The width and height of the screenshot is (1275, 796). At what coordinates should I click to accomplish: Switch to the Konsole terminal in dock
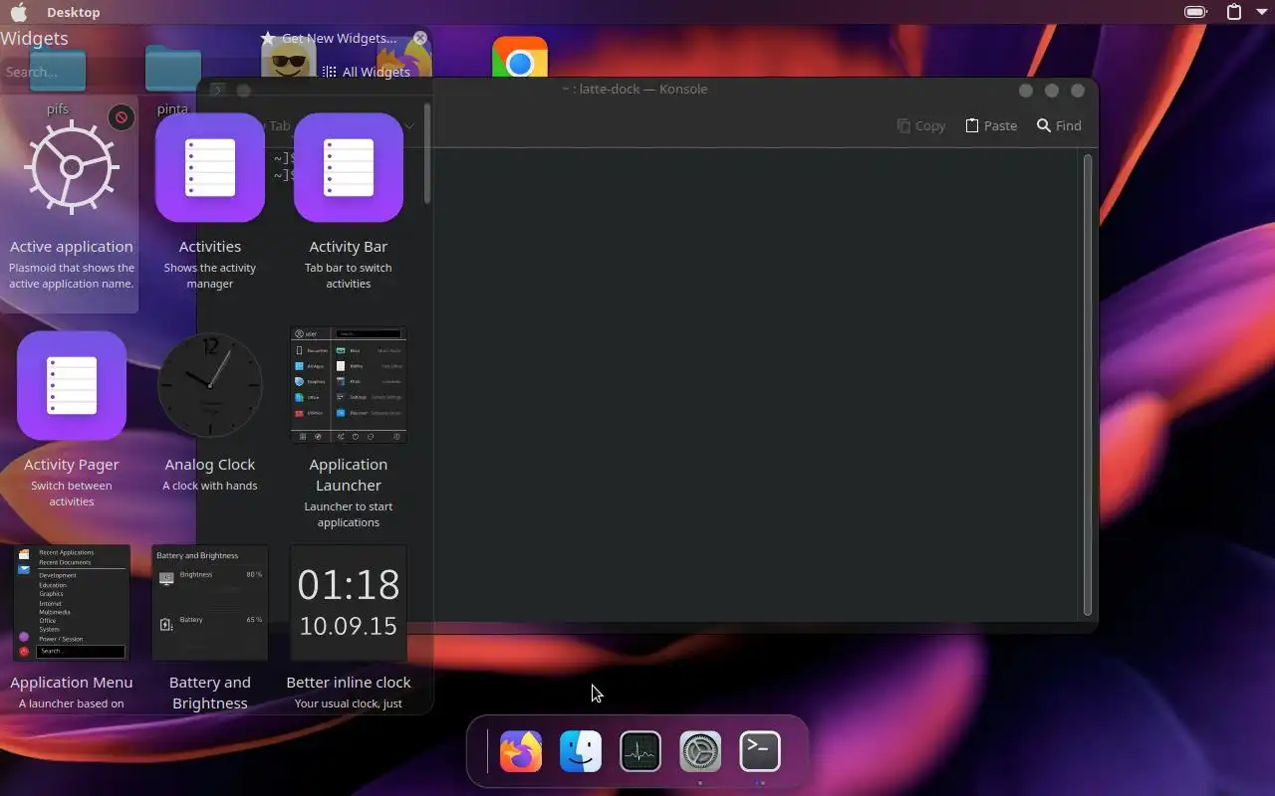tap(760, 751)
